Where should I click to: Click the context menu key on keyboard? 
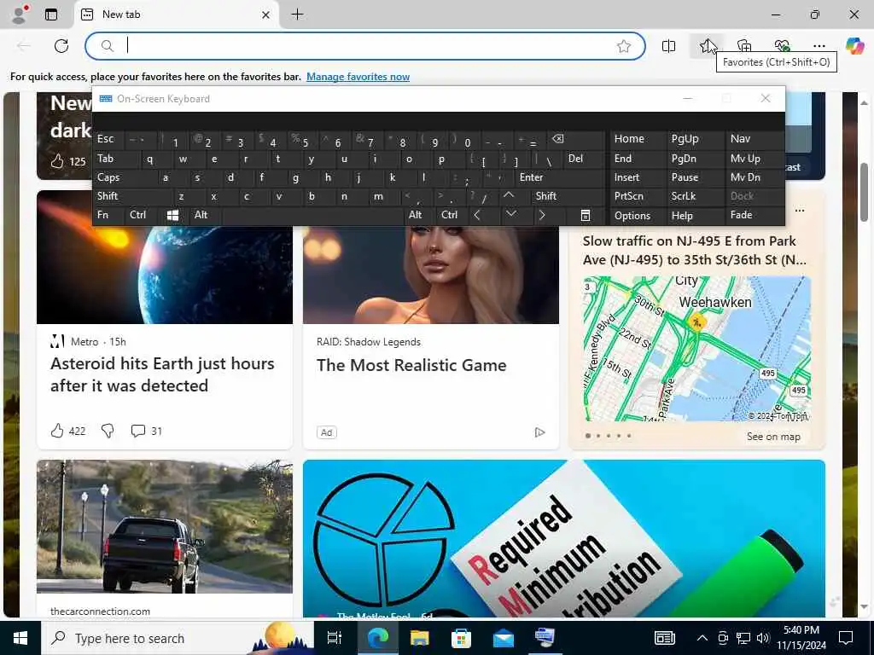pyautogui.click(x=586, y=216)
